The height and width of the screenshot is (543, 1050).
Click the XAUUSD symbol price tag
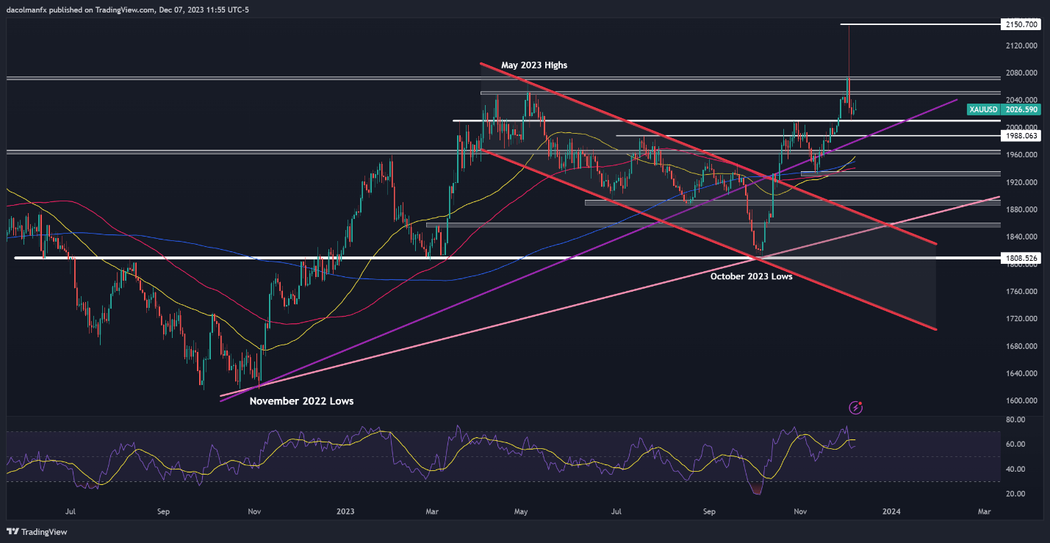(x=983, y=109)
